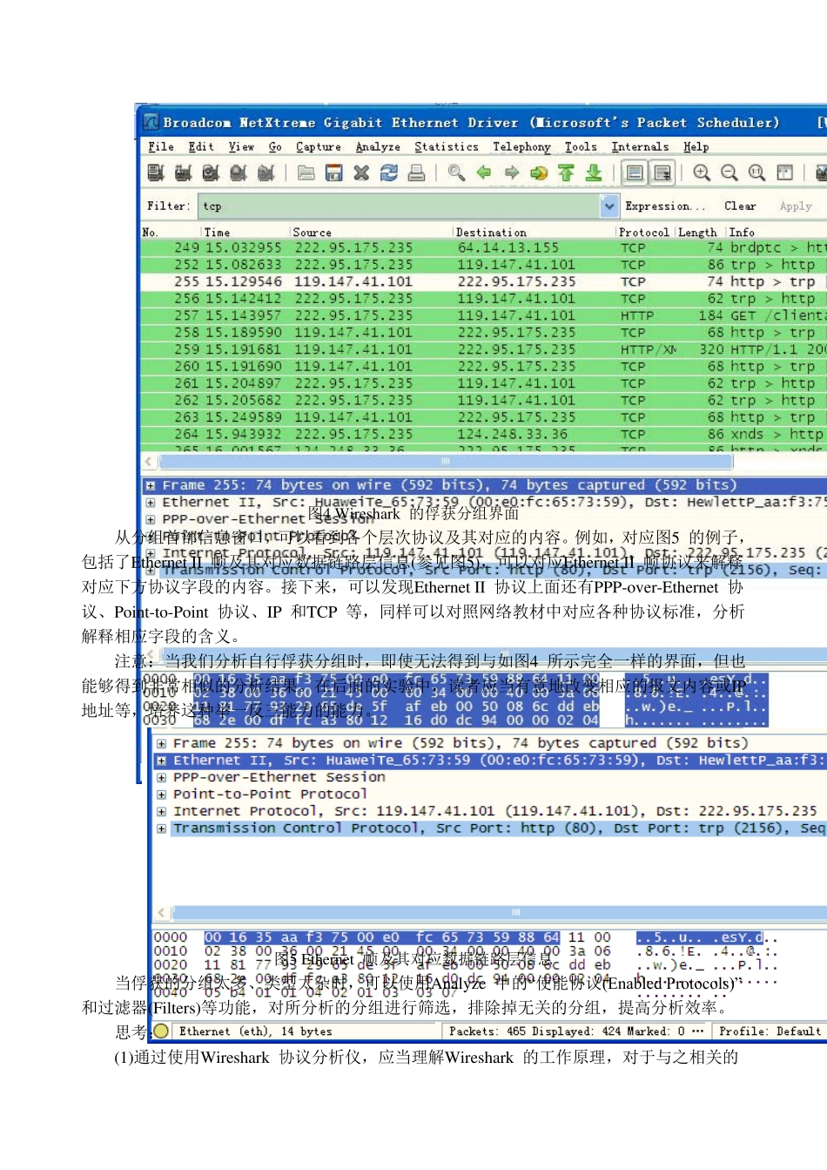Expand Ethernet II in upper details pane

click(151, 503)
